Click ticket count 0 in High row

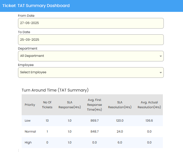pos(47,143)
